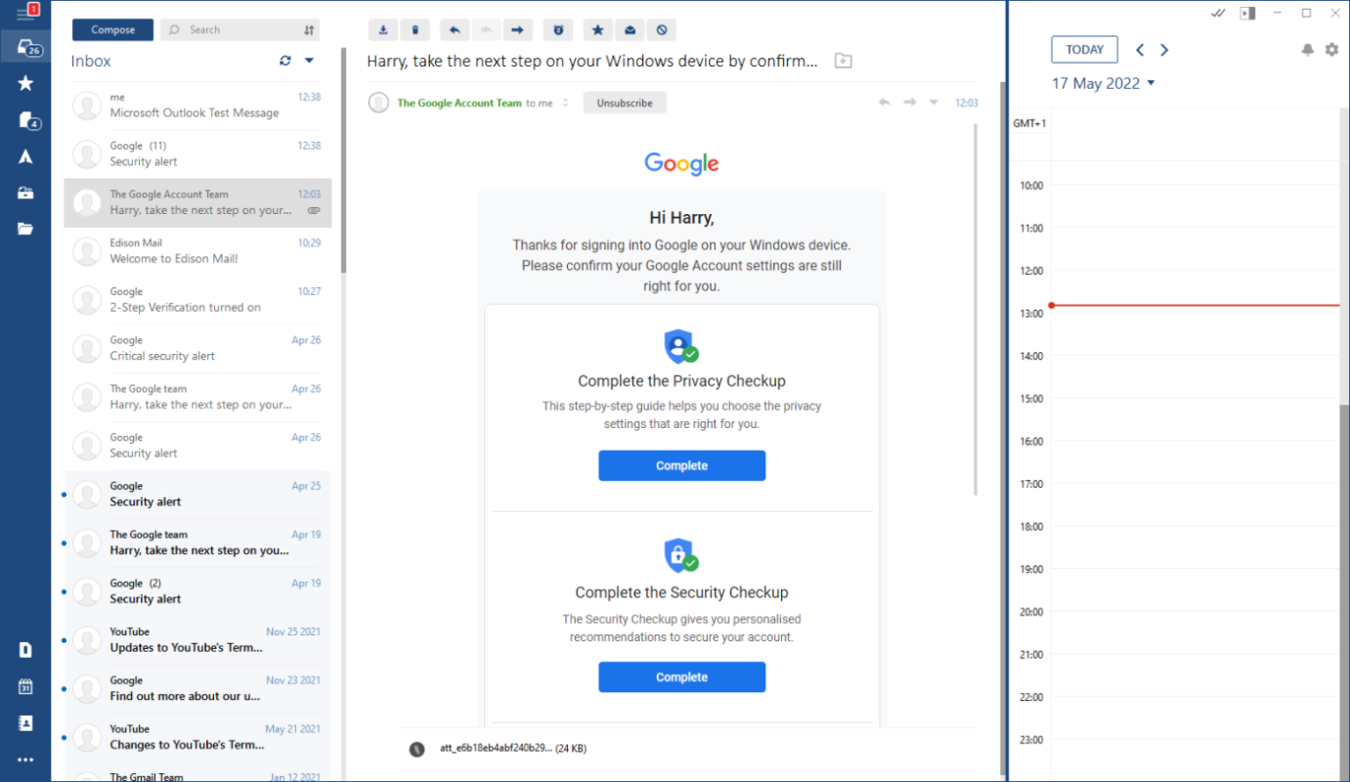Toggle the star on the open email
The width and height of the screenshot is (1350, 782).
click(x=597, y=30)
